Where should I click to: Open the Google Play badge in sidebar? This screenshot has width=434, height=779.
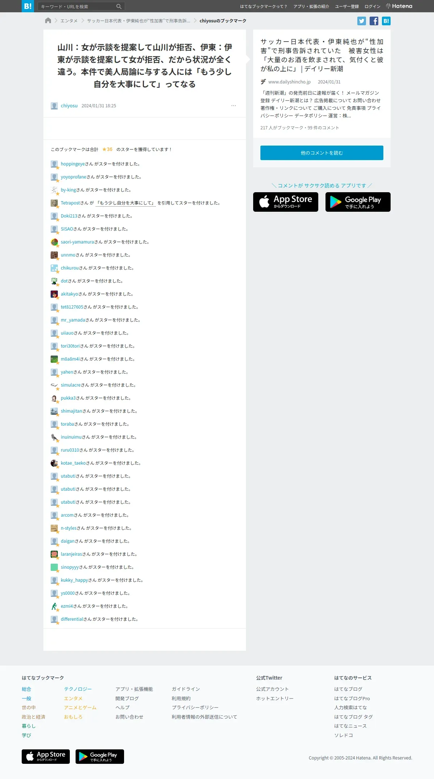point(358,202)
